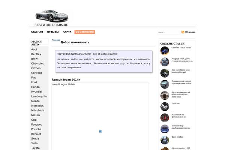Viewport: 225px width, 150px height.
Task: Open the 'Ошибка 11836 skoda' article thumbnail
Action: 165,51
